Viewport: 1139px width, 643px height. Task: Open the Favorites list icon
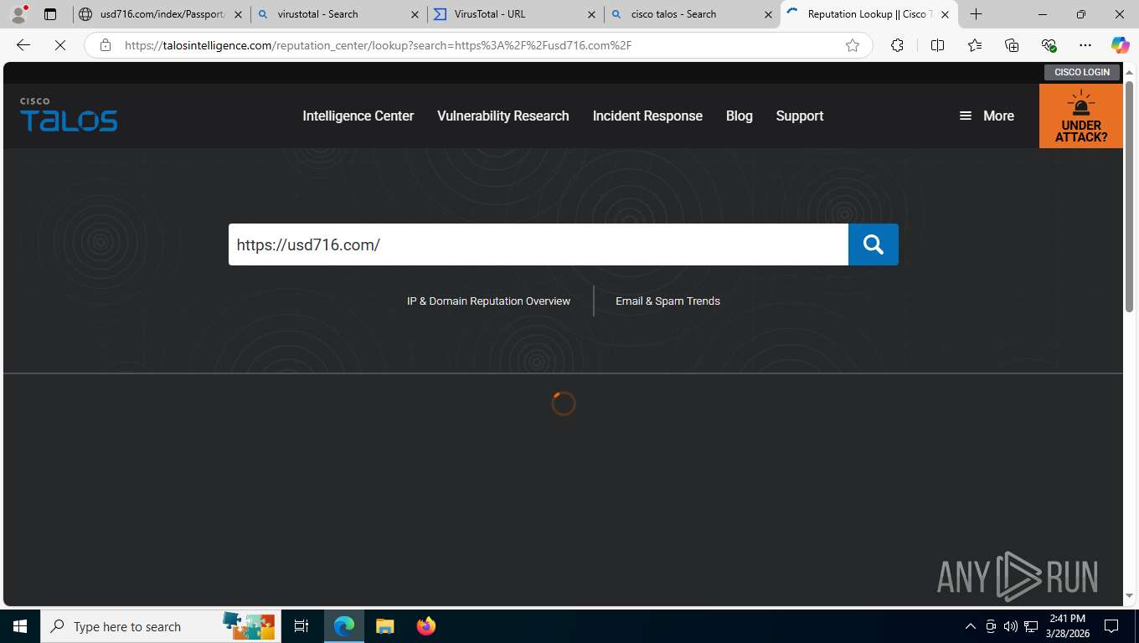pos(975,45)
